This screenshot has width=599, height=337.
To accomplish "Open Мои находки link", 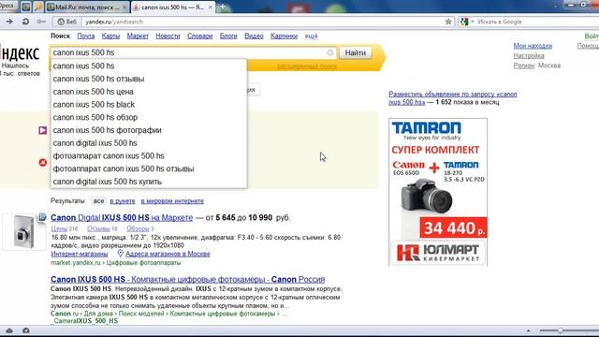I will coord(533,46).
